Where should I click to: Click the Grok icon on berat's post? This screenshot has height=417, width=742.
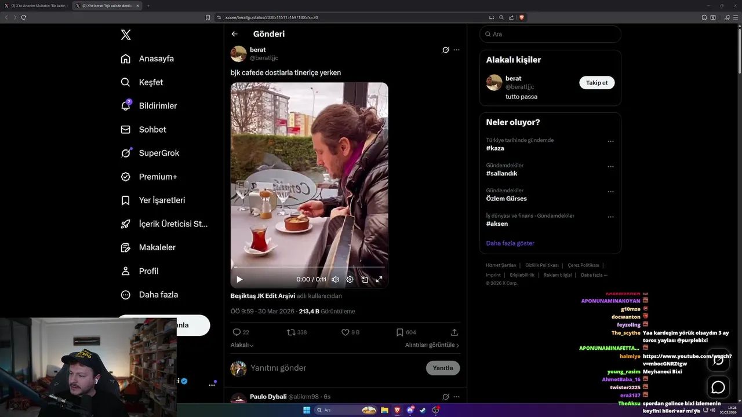pyautogui.click(x=445, y=50)
